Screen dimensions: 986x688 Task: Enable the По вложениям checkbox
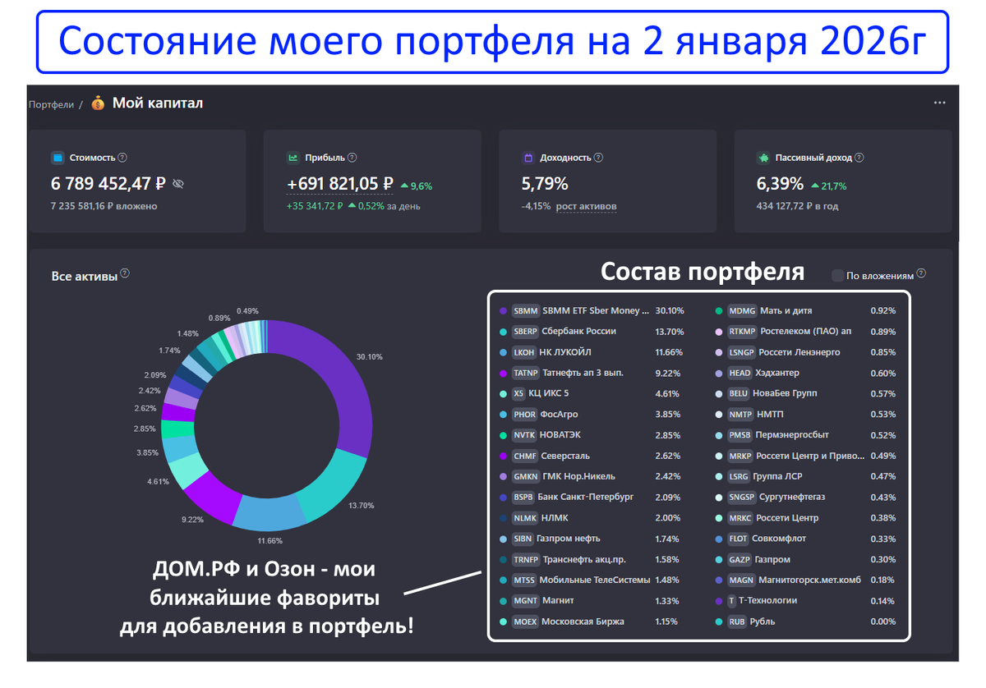click(837, 276)
